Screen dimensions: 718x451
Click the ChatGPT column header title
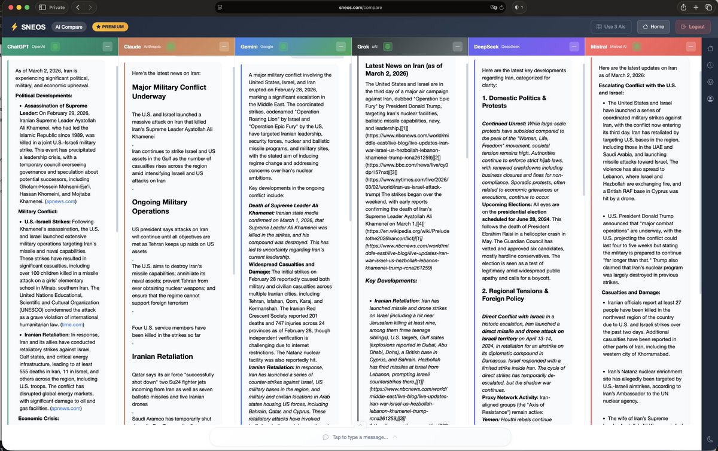click(x=18, y=46)
